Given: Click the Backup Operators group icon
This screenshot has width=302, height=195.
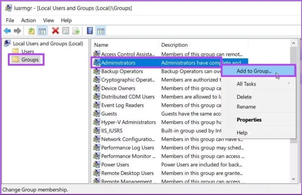Looking at the screenshot, I should 97,71.
